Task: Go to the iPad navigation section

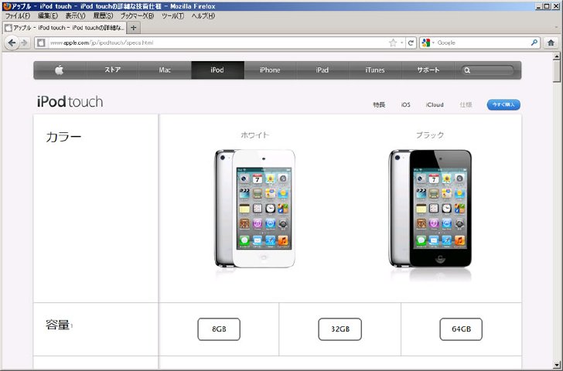Action: click(x=322, y=70)
